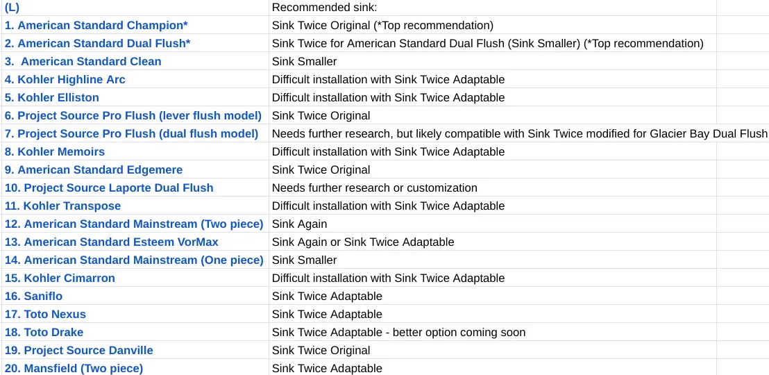769x375 pixels.
Task: Click the American Standard Clean link
Action: [x=83, y=62]
